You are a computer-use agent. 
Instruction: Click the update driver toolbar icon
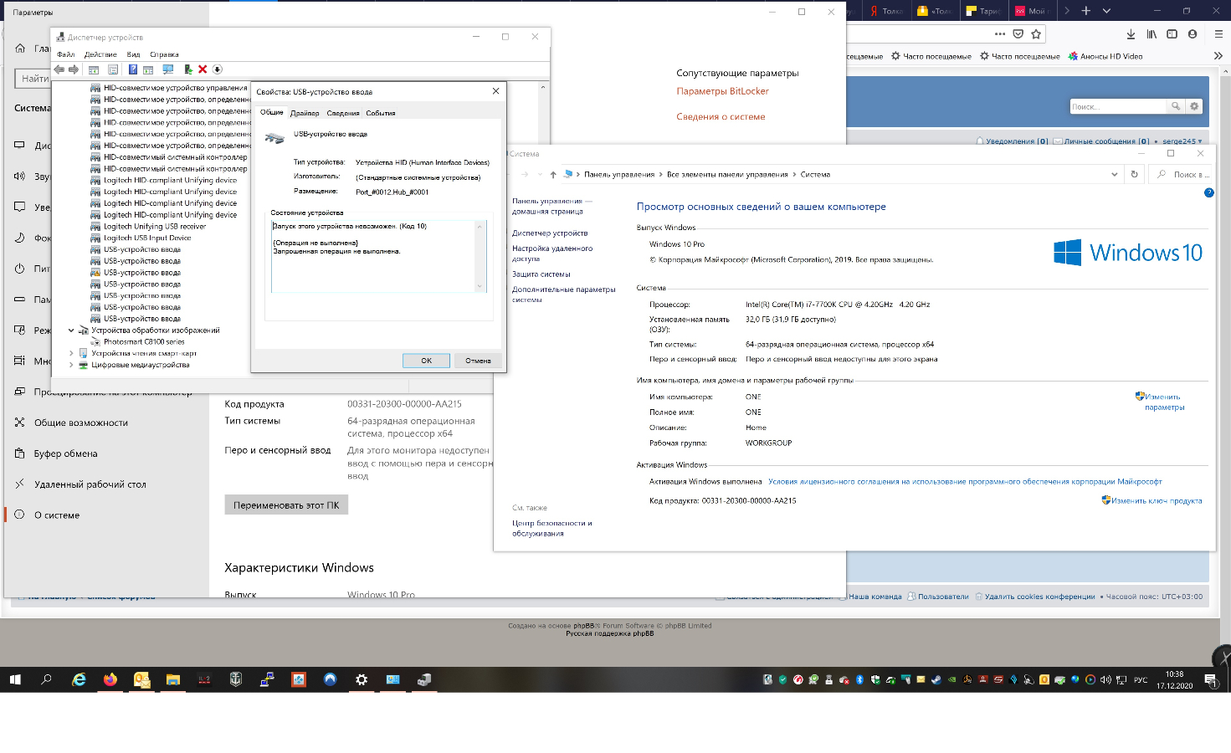(x=188, y=69)
